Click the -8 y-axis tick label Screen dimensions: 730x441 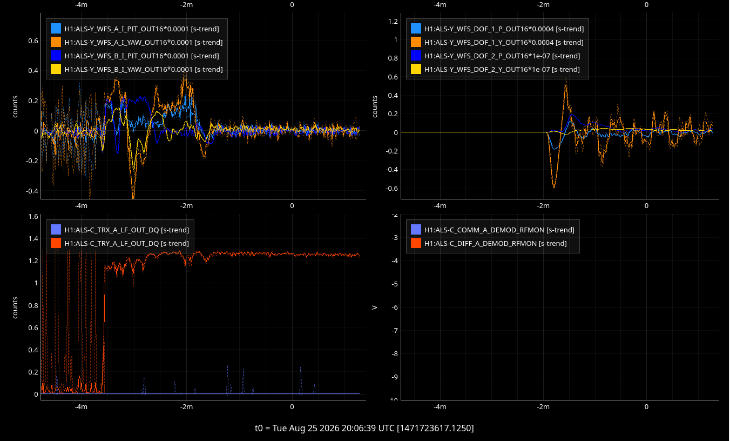coord(395,353)
